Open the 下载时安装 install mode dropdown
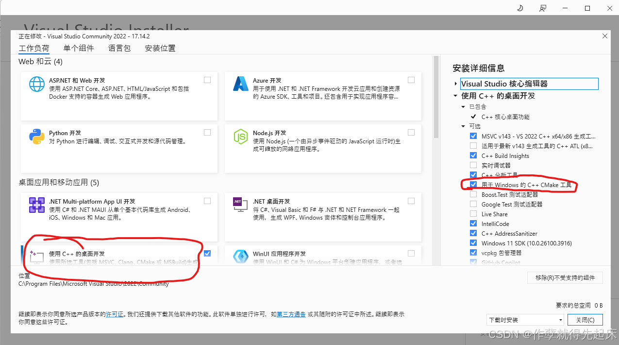This screenshot has height=345, width=619. pyautogui.click(x=525, y=320)
